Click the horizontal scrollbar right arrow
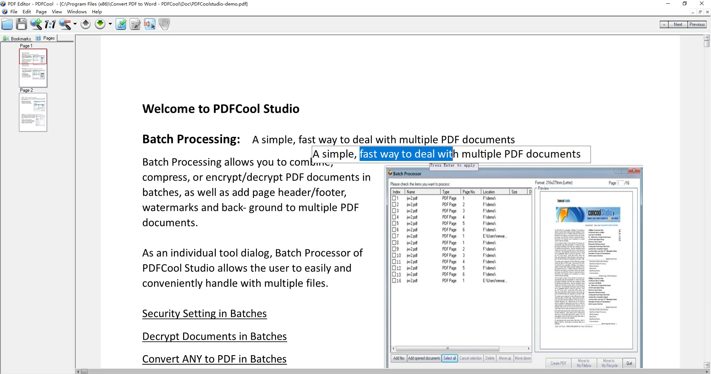 707,371
